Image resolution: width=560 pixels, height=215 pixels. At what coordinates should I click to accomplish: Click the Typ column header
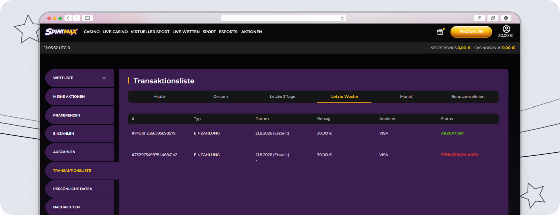click(x=197, y=119)
